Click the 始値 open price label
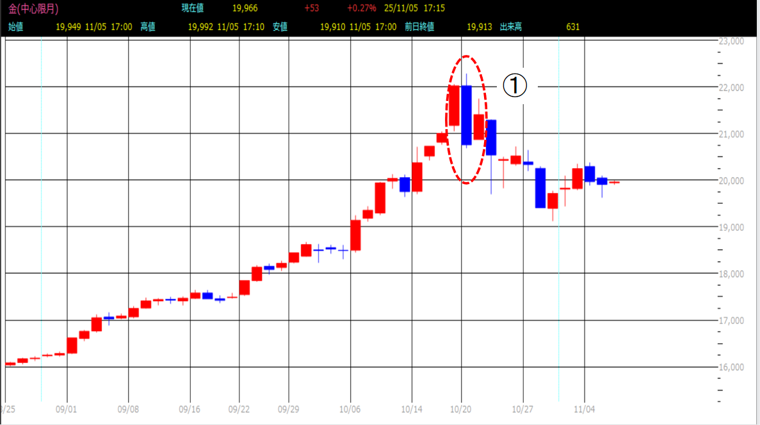Screen dimensions: 760x425 point(16,27)
